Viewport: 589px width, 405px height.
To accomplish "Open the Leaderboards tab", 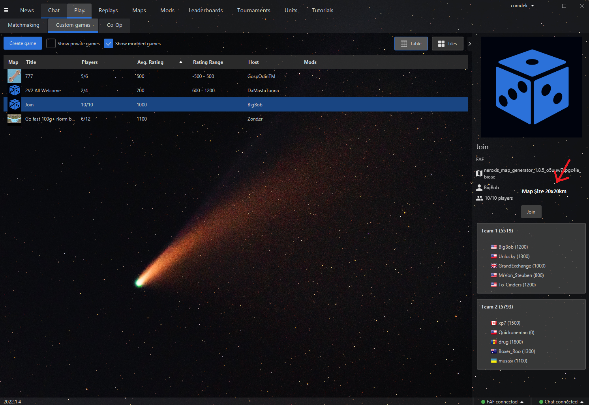I will pos(206,10).
